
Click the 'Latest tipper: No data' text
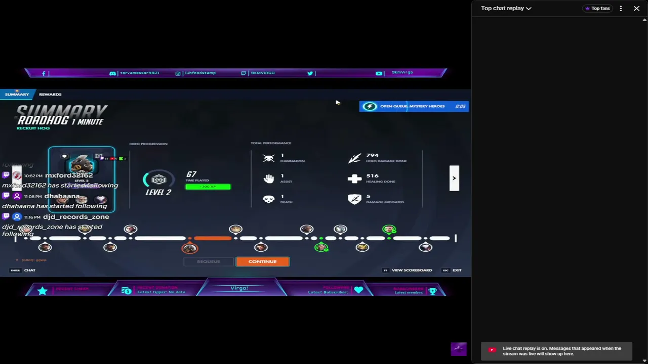tap(161, 292)
